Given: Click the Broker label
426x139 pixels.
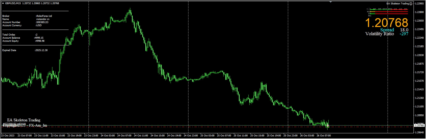Looking at the screenshot, I should click(x=6, y=16).
